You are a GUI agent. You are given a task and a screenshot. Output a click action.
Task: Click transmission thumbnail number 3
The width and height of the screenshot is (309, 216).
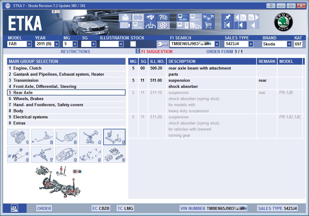[x=66, y=137]
